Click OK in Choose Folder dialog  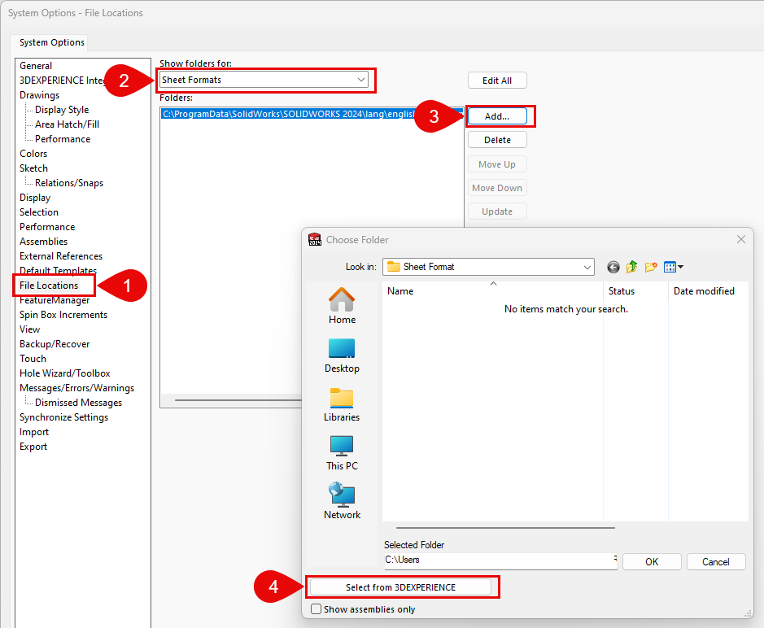[652, 562]
